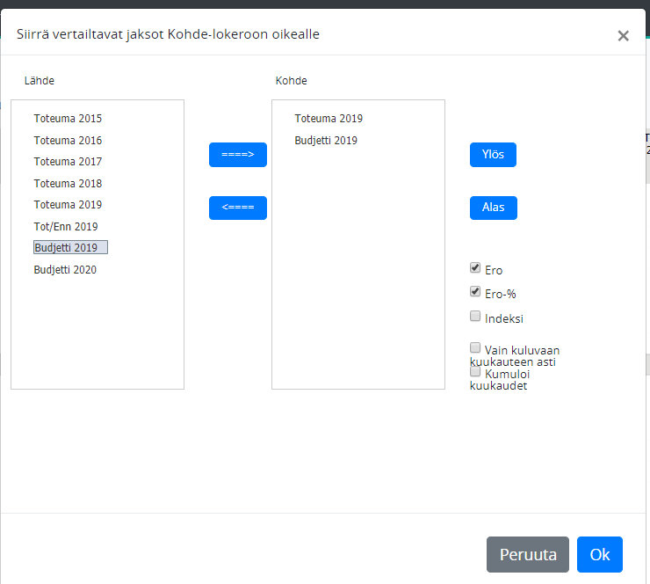650x584 pixels.
Task: Click Peruuta to cancel
Action: pos(527,555)
